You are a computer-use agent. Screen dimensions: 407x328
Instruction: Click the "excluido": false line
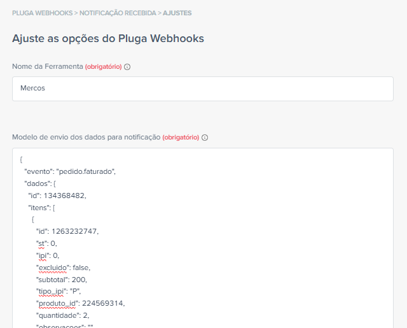coord(63,267)
